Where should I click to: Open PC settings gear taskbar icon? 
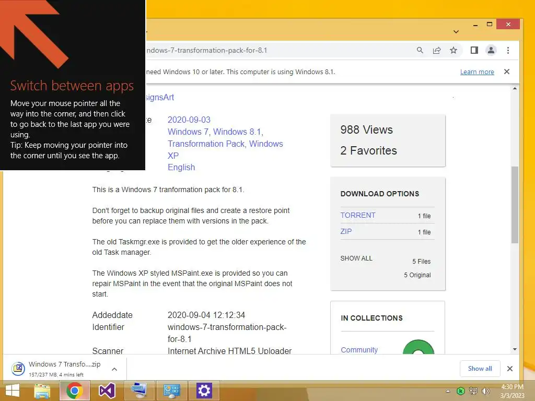204,391
